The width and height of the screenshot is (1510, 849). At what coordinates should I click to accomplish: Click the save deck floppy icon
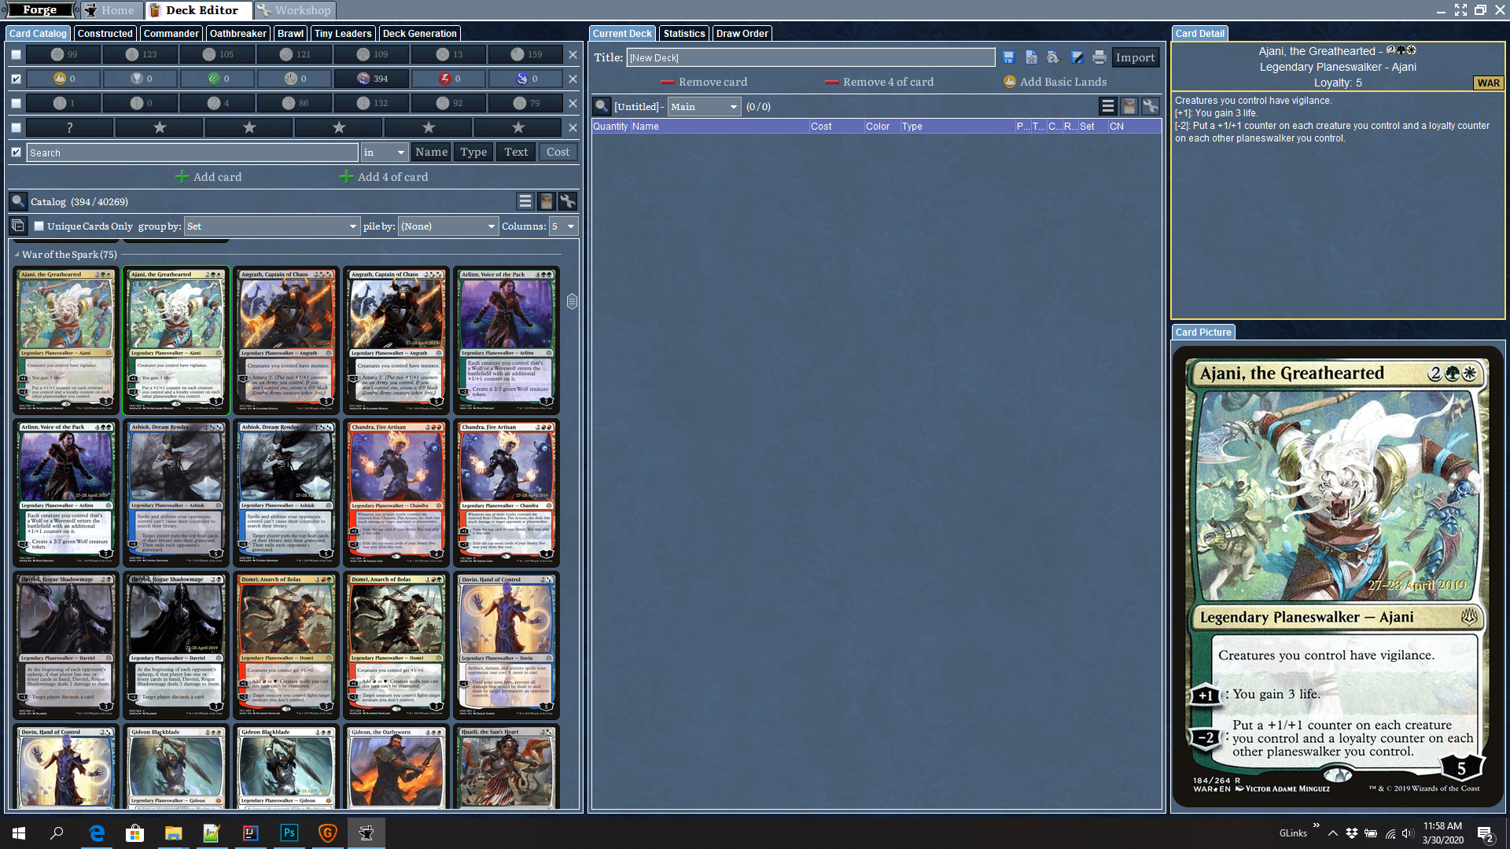click(x=1009, y=57)
